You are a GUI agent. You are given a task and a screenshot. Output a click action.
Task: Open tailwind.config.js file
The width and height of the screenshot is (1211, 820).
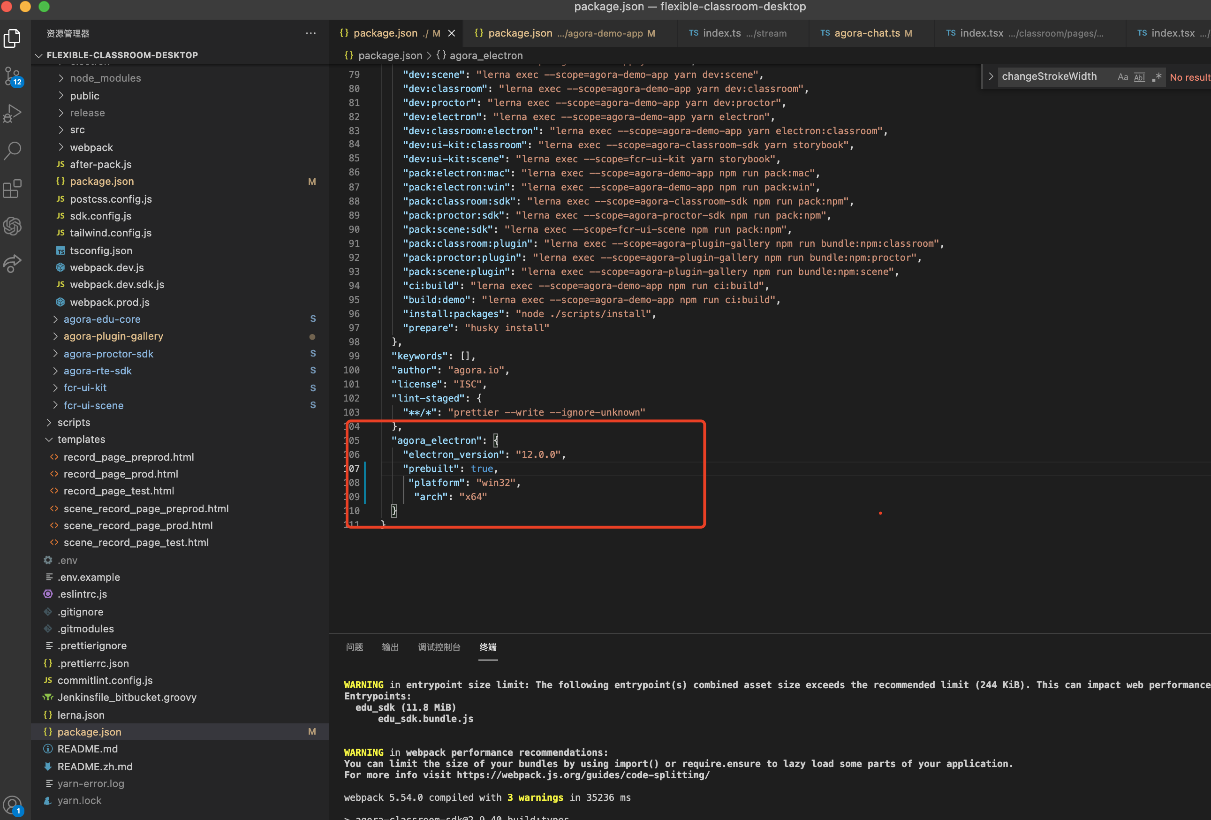click(x=111, y=233)
